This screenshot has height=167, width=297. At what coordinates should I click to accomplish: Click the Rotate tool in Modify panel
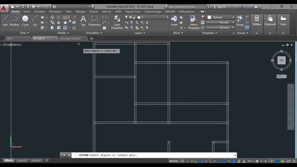(58, 18)
